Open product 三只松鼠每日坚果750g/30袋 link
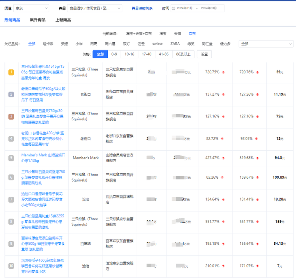The image size is (296, 278). [x=42, y=116]
